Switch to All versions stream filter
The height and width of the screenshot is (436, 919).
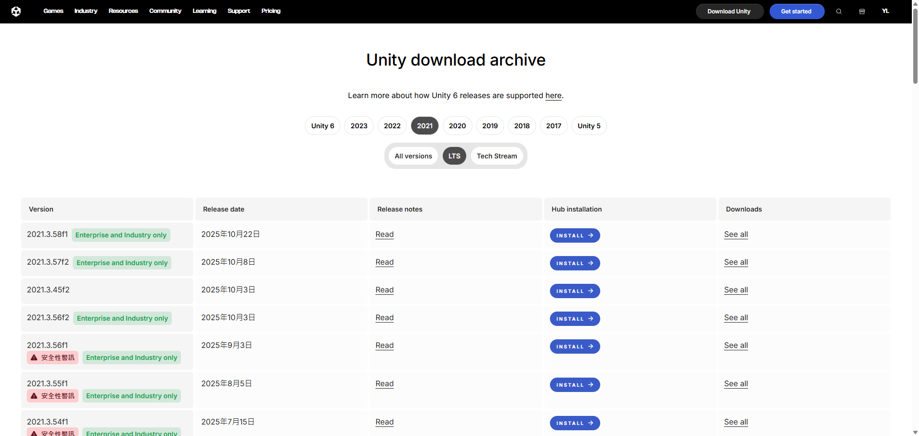pyautogui.click(x=413, y=156)
